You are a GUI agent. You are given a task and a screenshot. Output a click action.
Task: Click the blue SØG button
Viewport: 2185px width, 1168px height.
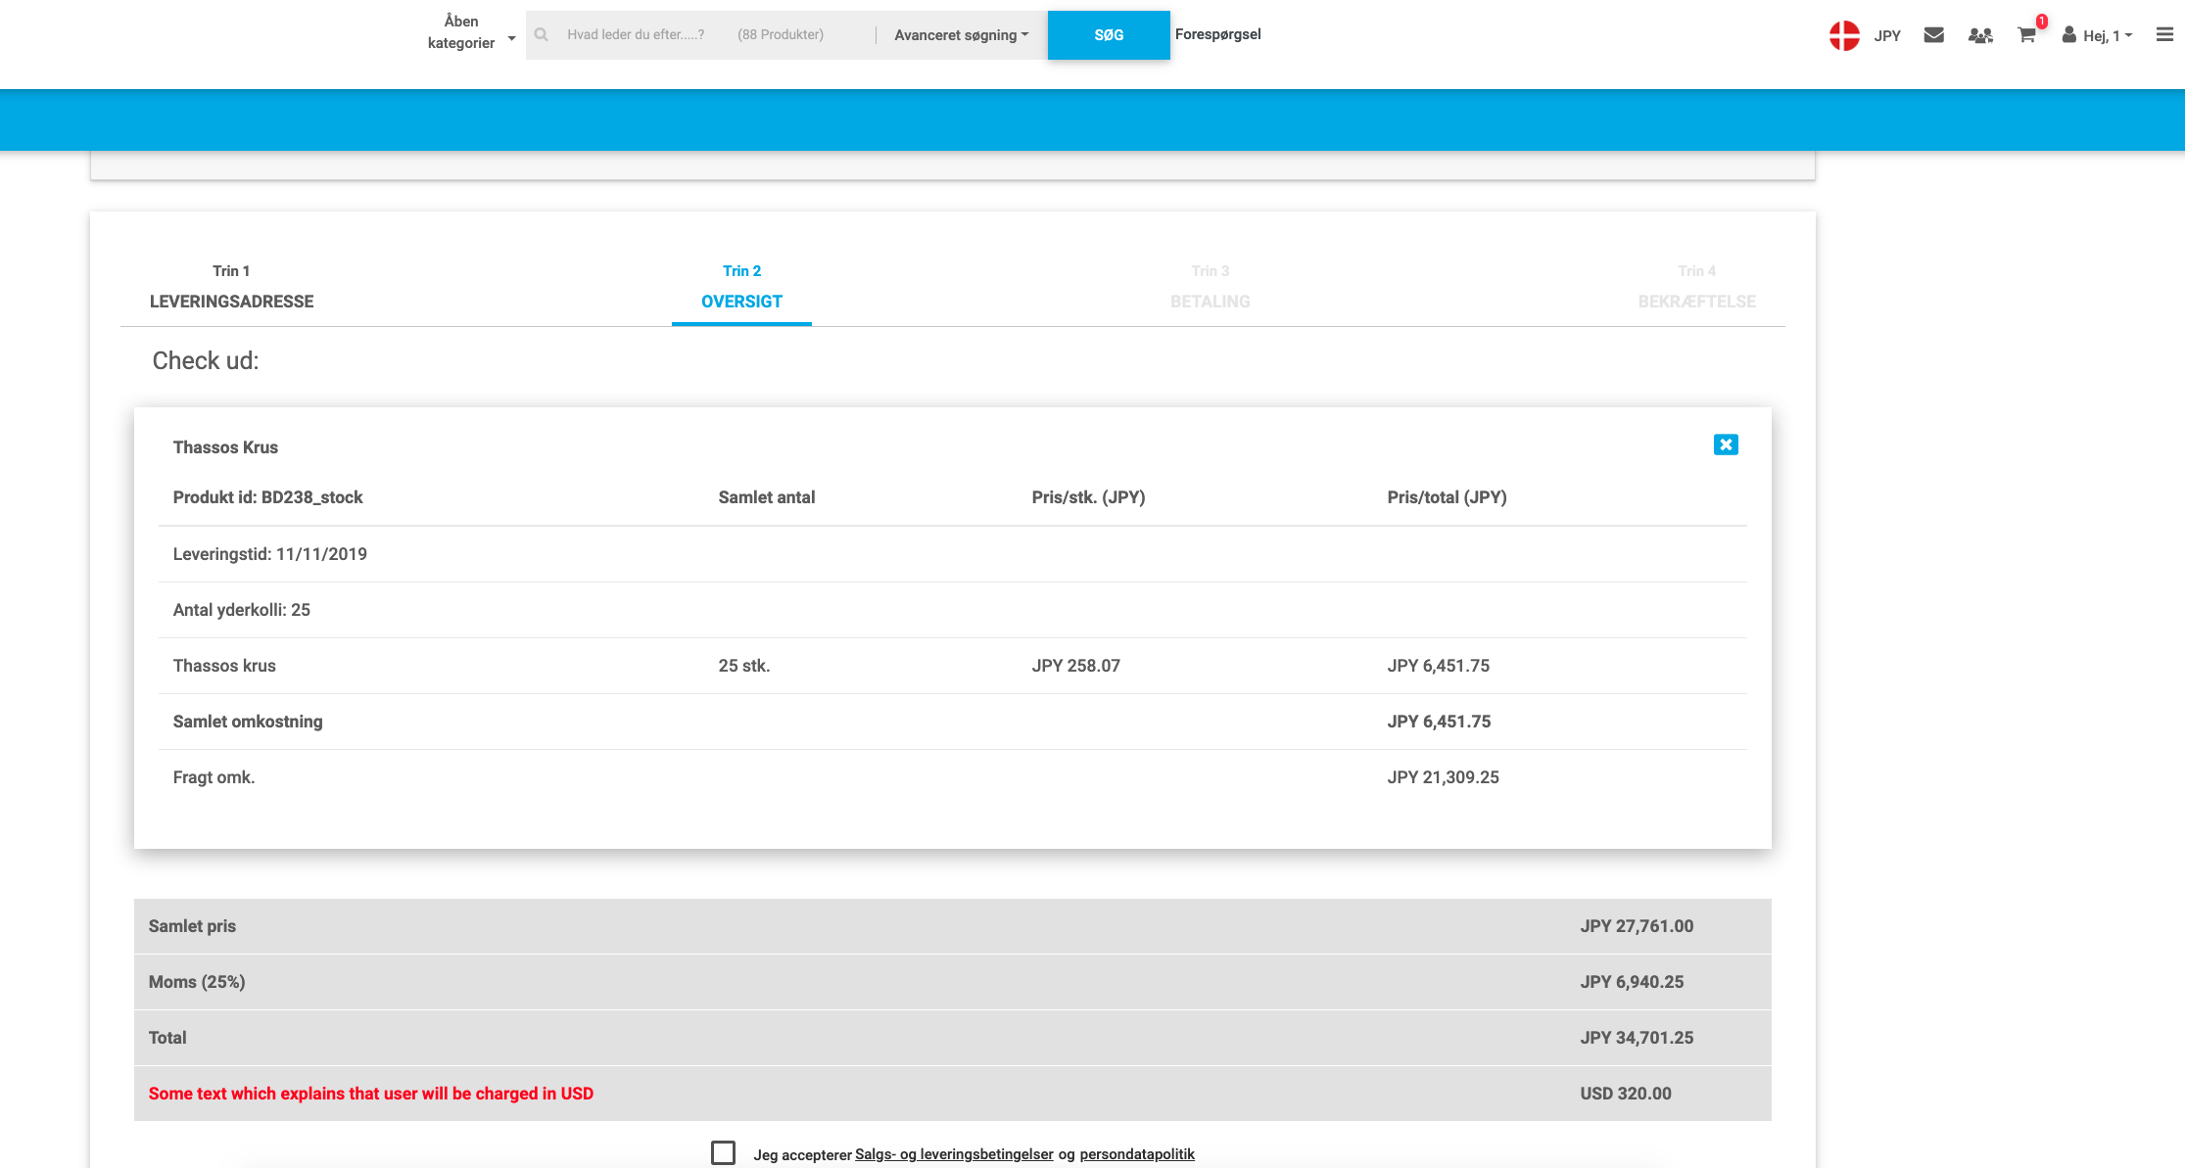1109,35
